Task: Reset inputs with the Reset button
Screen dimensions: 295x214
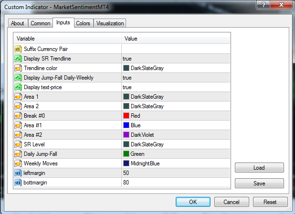Action: 270,202
